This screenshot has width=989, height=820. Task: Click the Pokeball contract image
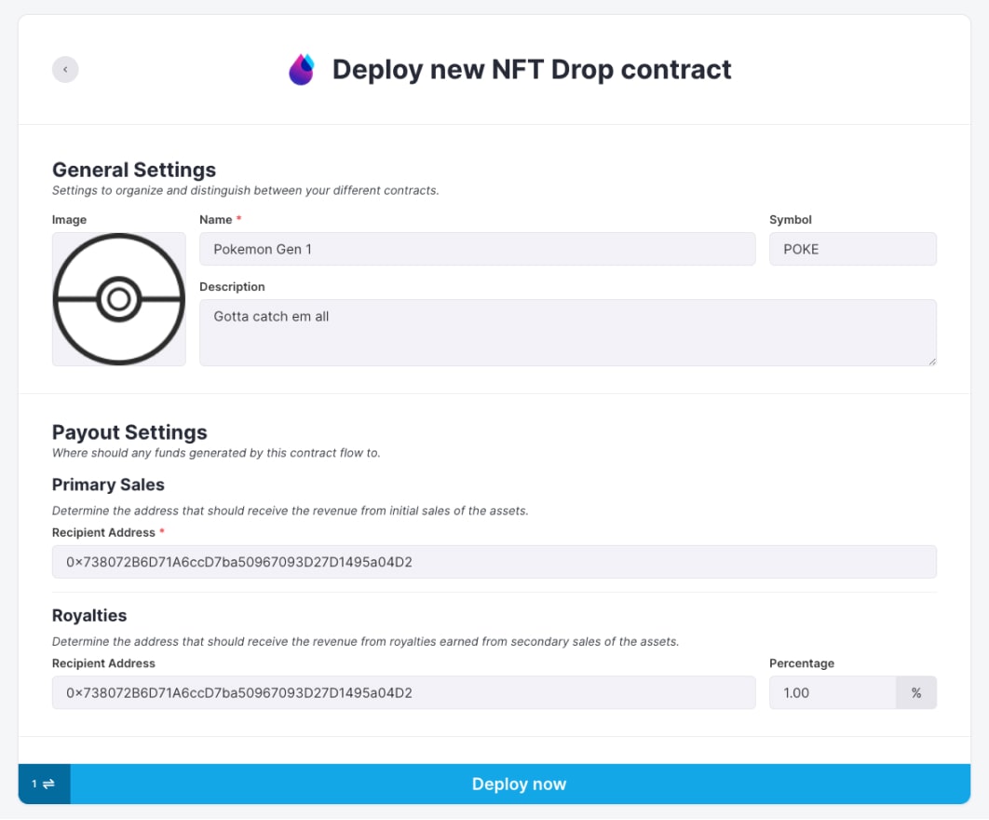tap(118, 299)
